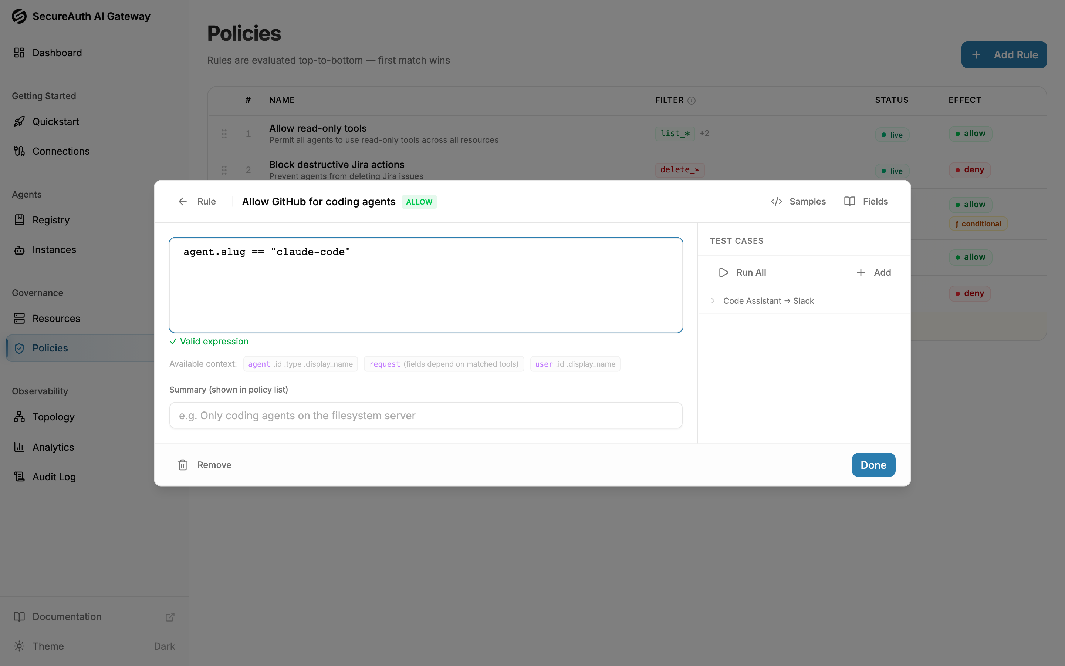
Task: Click Run All play icon
Action: click(723, 273)
